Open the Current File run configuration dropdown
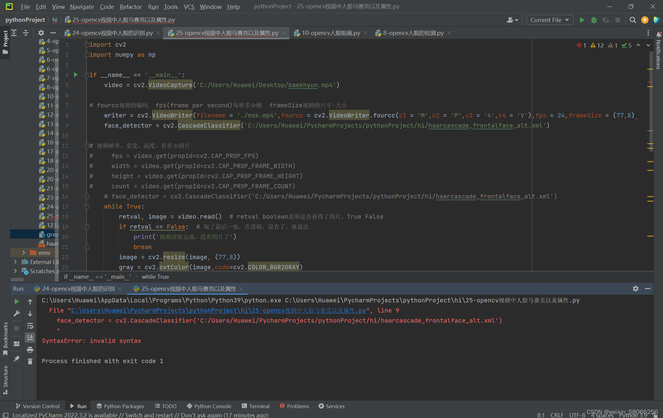The image size is (663, 418). pos(549,20)
